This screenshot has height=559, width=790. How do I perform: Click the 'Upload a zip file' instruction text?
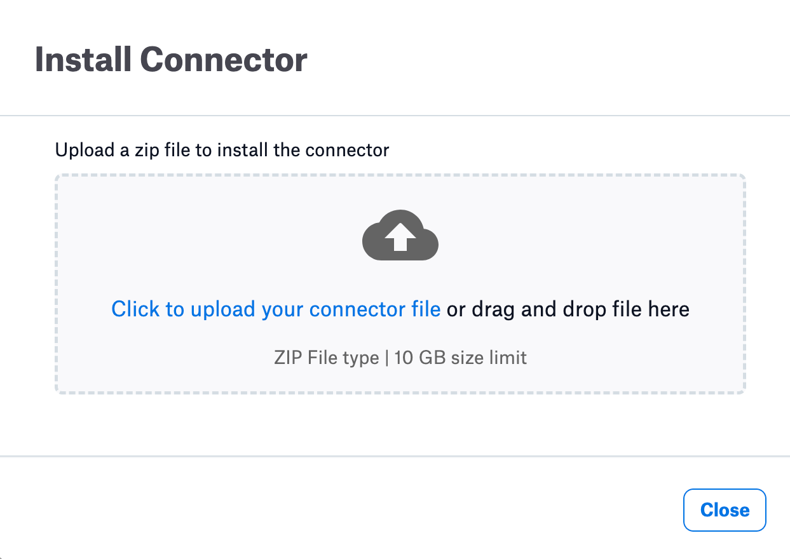tap(222, 150)
